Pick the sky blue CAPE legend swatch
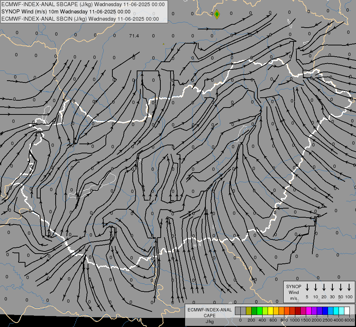Viewport: 356px width, 327px height. click(x=331, y=311)
